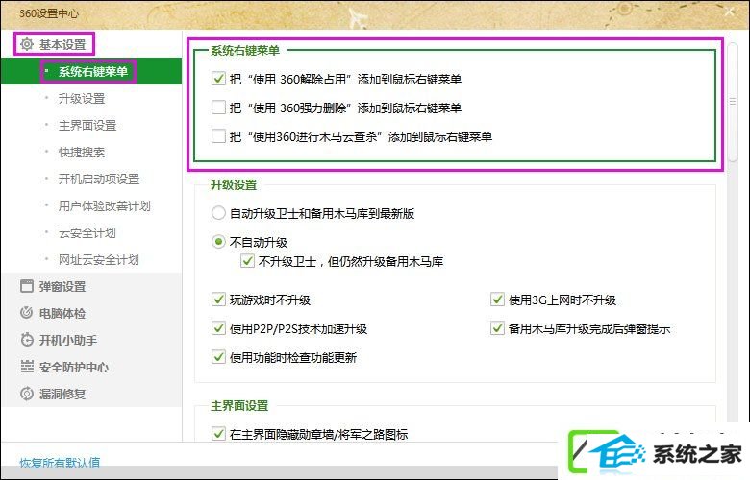Select the 不自动升级 radio button
Viewport: 750px width, 480px height.
coord(218,242)
